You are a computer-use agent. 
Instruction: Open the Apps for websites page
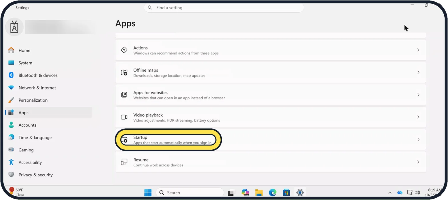pos(271,95)
